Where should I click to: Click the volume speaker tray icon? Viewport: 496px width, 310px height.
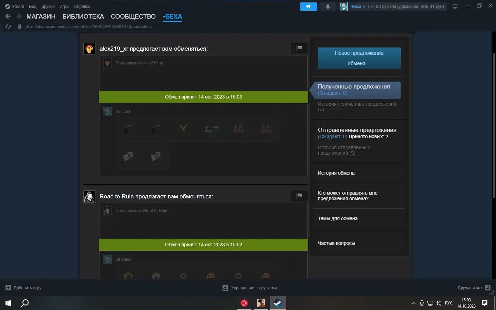click(438, 303)
